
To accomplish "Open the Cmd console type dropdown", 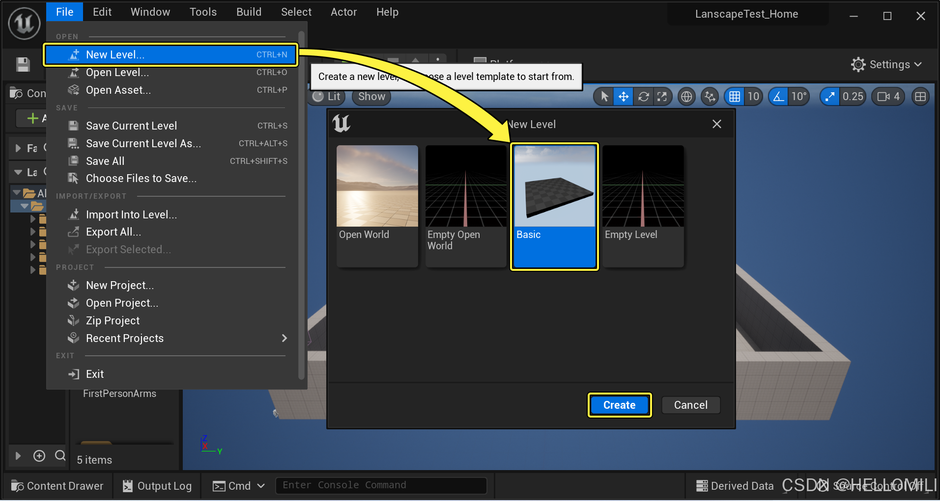I will [x=239, y=486].
